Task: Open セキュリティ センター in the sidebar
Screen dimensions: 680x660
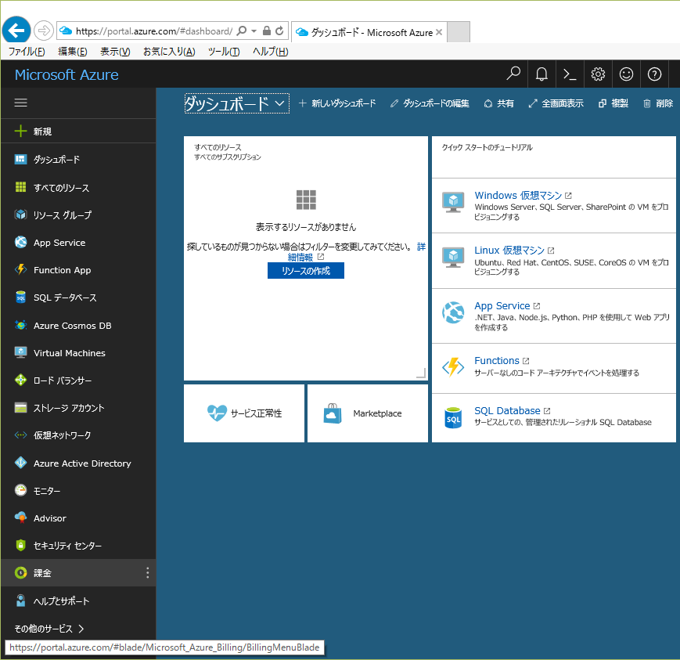Action: pyautogui.click(x=78, y=546)
